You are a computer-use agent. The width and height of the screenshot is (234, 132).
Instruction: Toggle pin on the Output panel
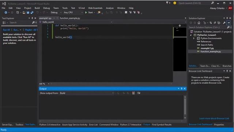[182, 89]
